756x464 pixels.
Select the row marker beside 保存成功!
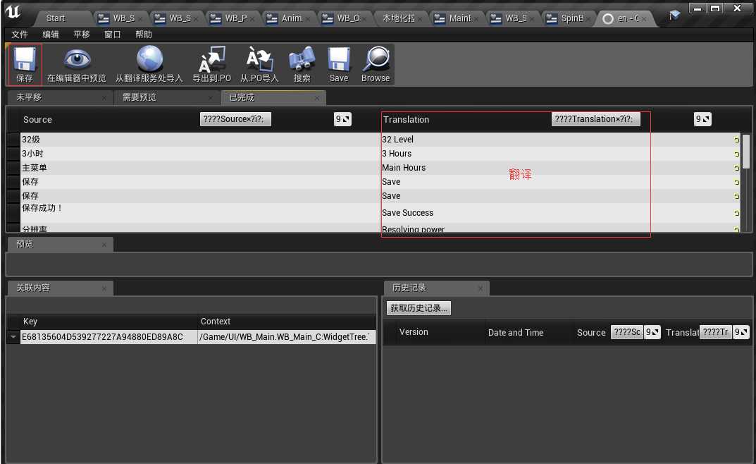tap(13, 213)
